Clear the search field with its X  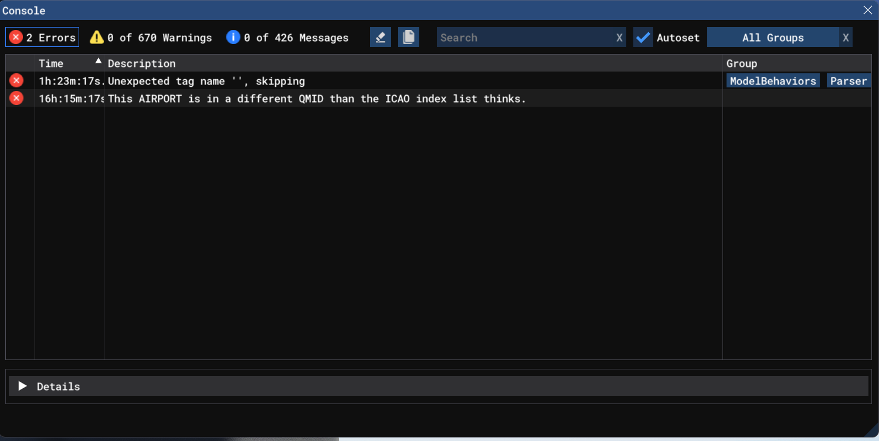pyautogui.click(x=619, y=38)
